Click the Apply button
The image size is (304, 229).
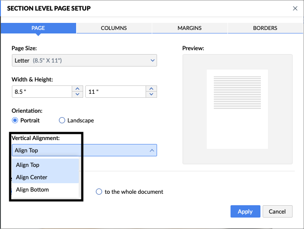click(245, 211)
